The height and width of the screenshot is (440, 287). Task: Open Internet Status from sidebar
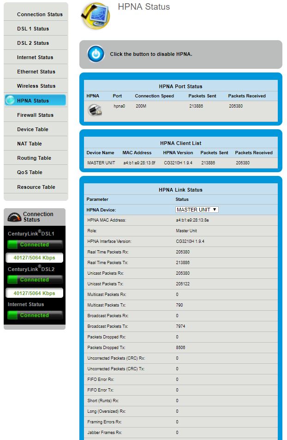[x=35, y=57]
